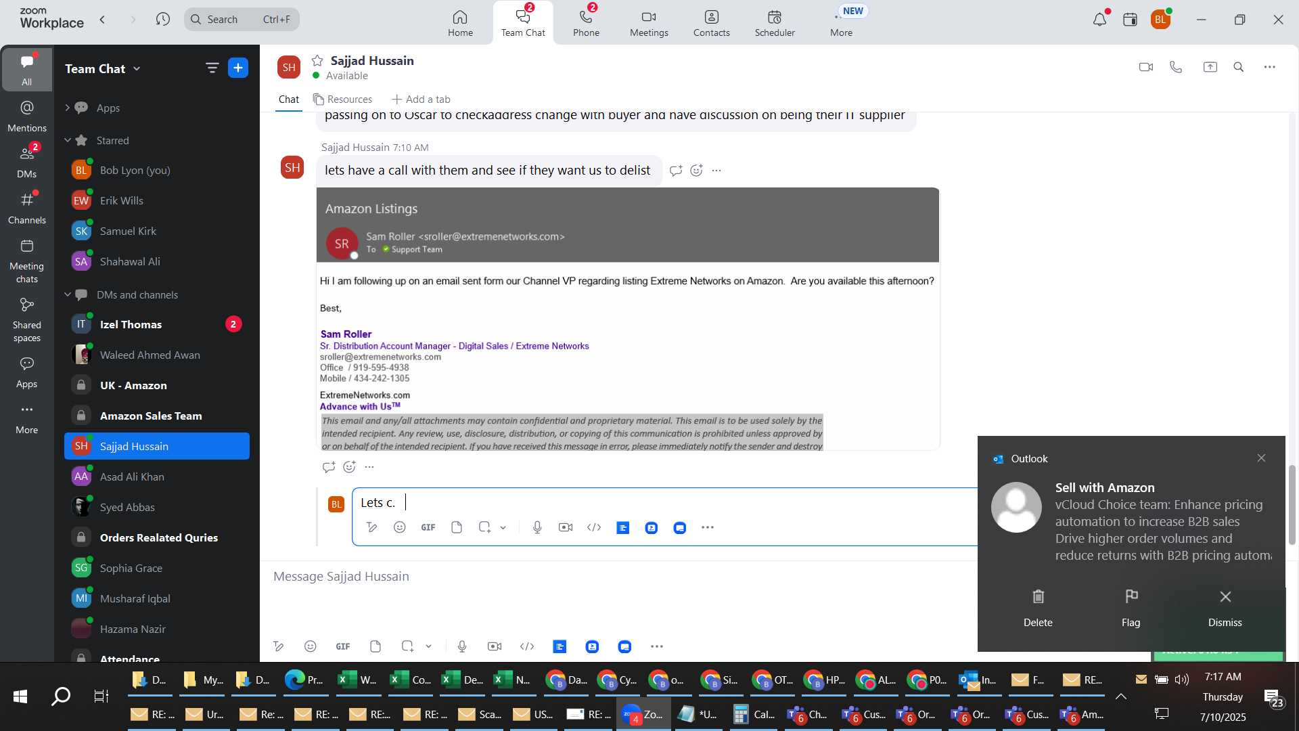Click the share screen icon in header
Image resolution: width=1299 pixels, height=731 pixels.
point(1210,67)
